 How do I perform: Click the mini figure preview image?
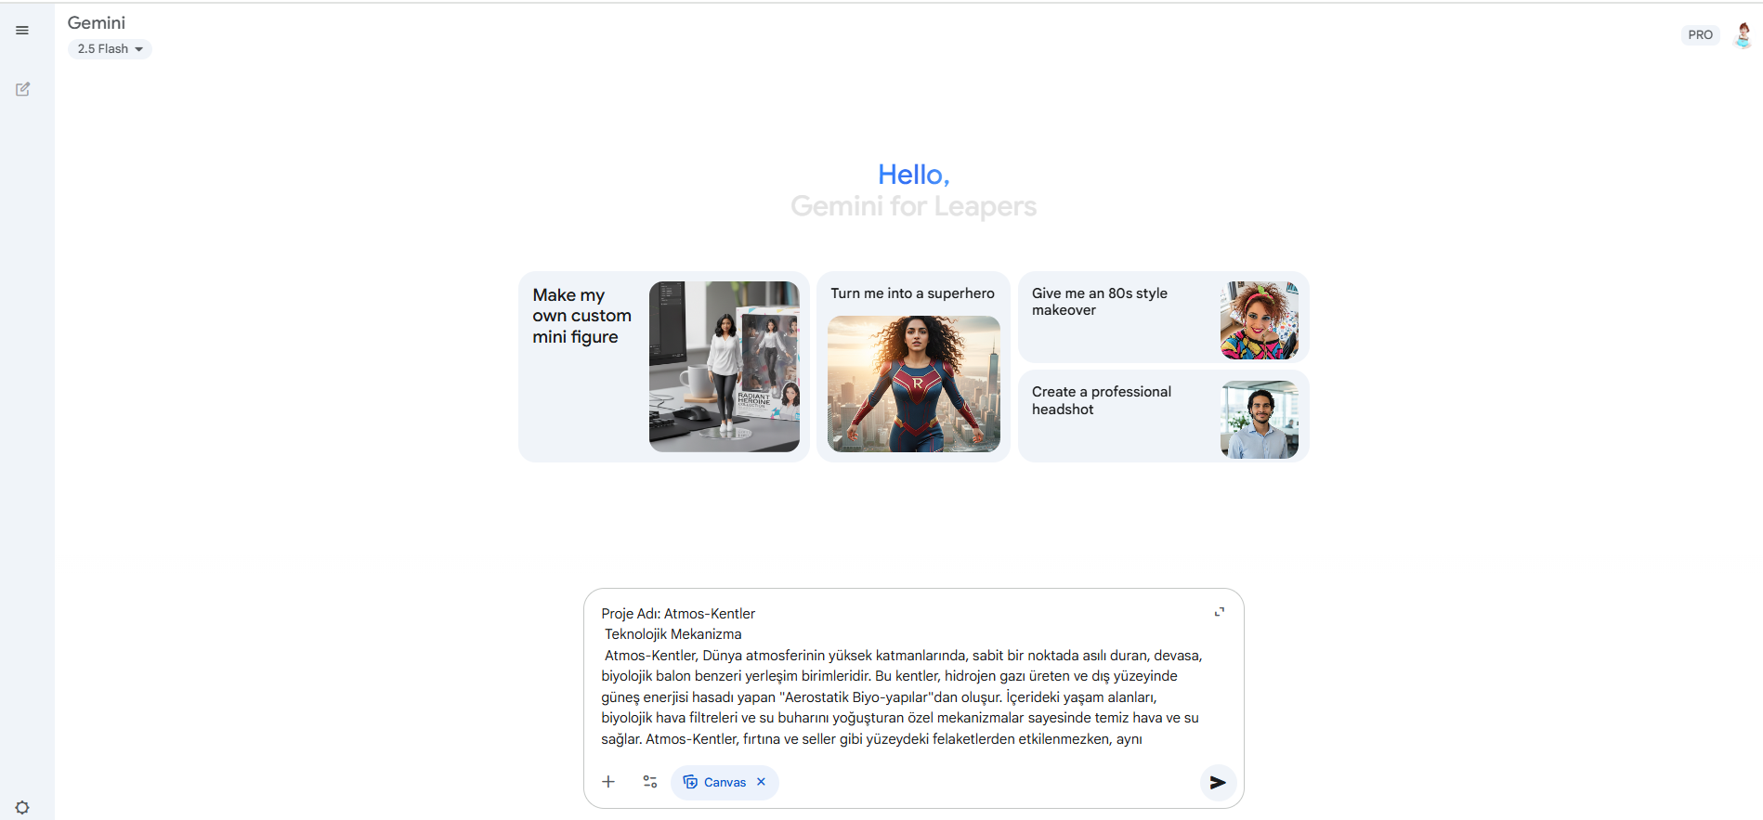coord(724,367)
